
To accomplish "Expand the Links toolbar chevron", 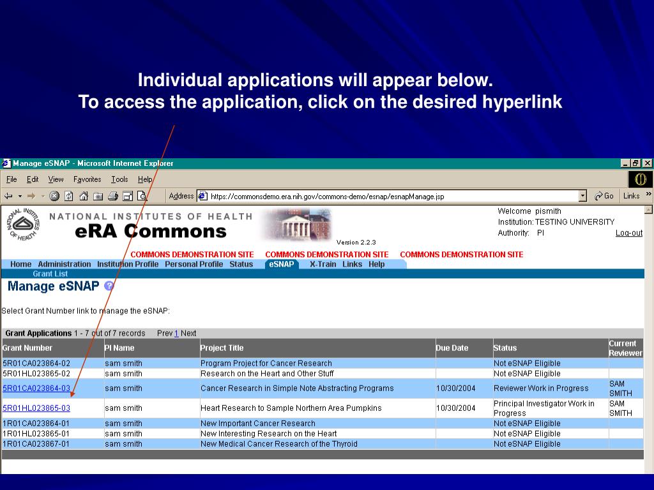I will 649,195.
